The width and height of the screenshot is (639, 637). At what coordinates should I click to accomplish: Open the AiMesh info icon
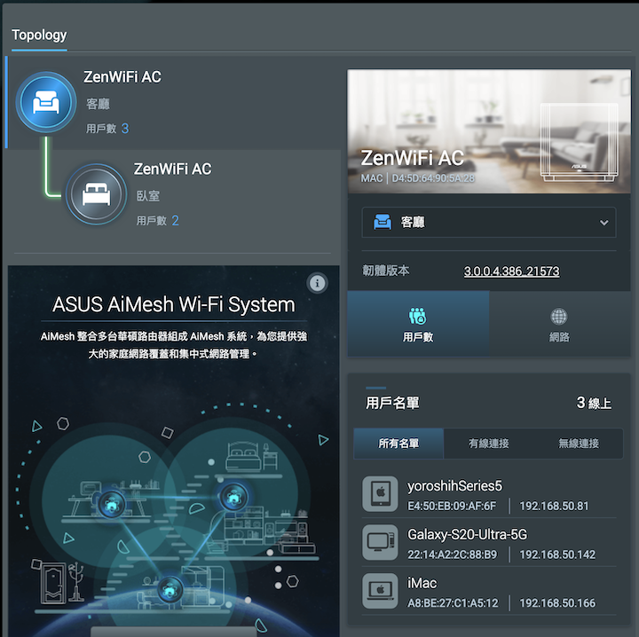coord(317,283)
